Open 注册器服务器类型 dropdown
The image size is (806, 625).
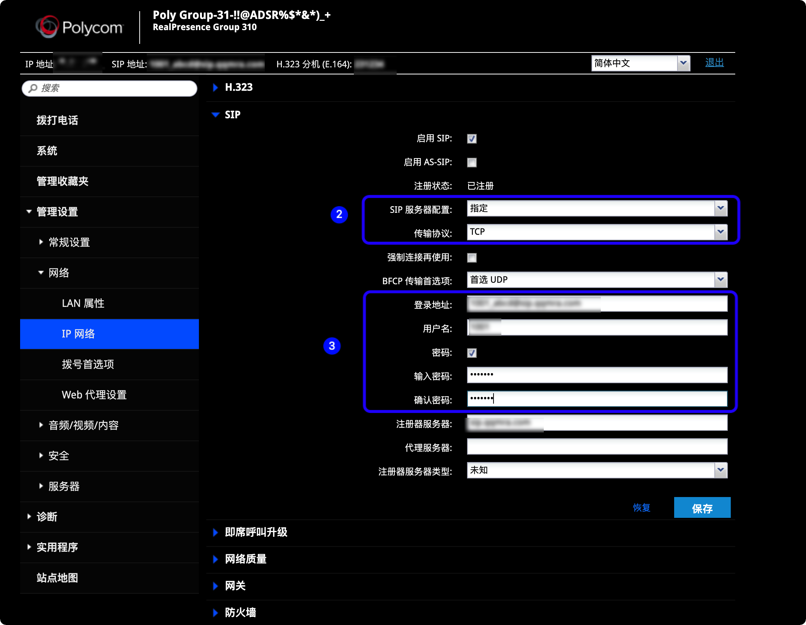[597, 470]
